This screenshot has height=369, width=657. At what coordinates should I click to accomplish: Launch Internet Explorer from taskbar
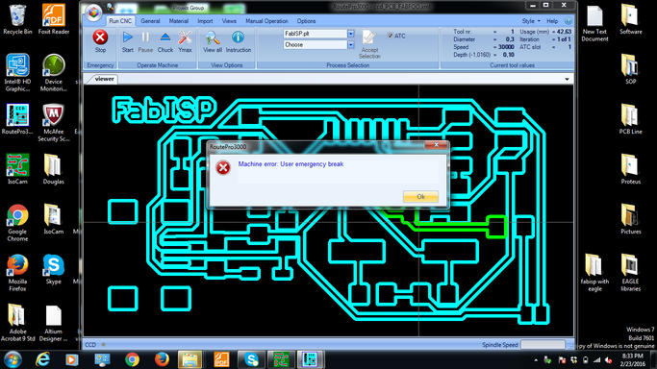42,359
